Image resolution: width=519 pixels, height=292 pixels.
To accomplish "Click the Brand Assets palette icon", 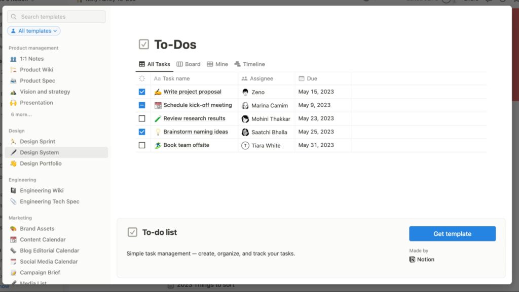I will [x=13, y=229].
